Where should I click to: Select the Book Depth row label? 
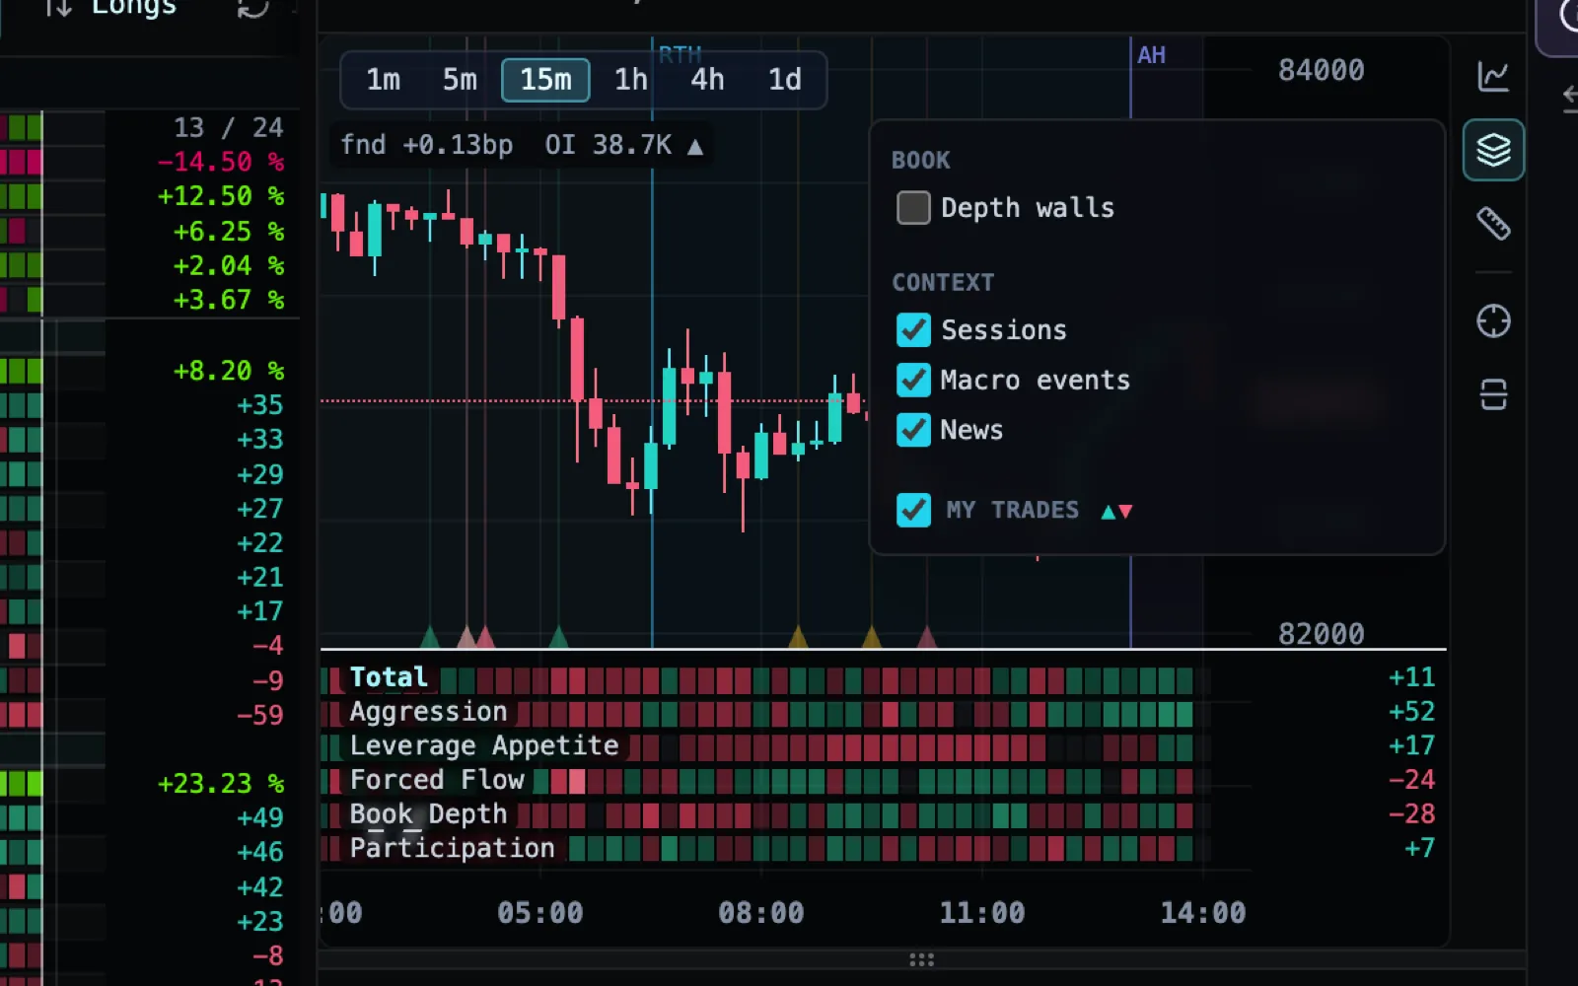[428, 814]
